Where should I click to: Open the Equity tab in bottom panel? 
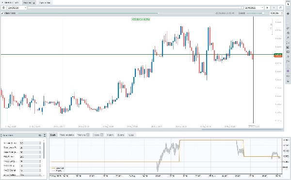click(53, 135)
